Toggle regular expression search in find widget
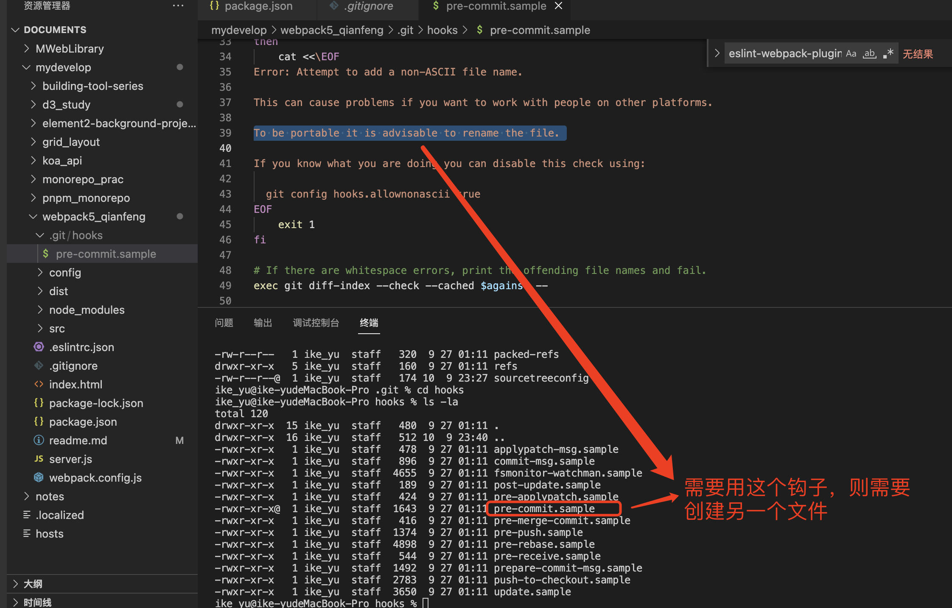The height and width of the screenshot is (608, 952). point(888,54)
